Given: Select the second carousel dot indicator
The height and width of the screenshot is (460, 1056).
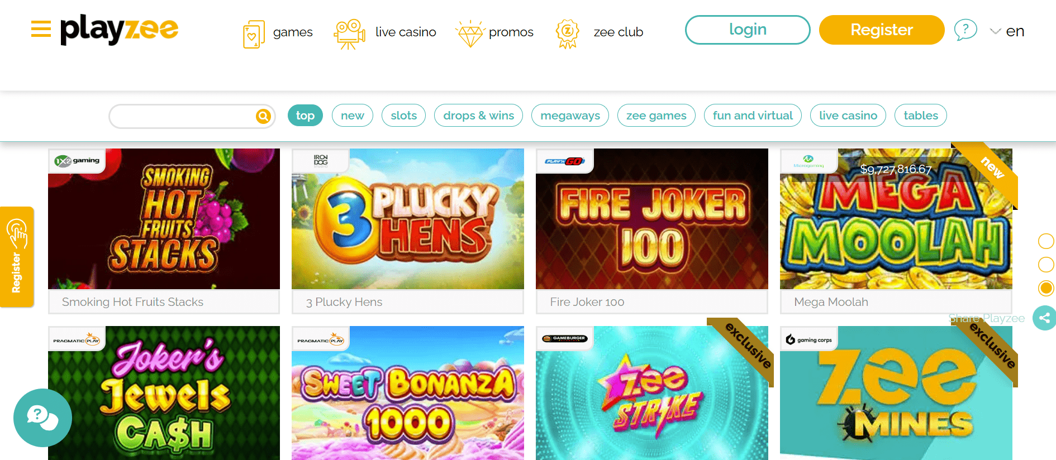Looking at the screenshot, I should pos(1046,265).
